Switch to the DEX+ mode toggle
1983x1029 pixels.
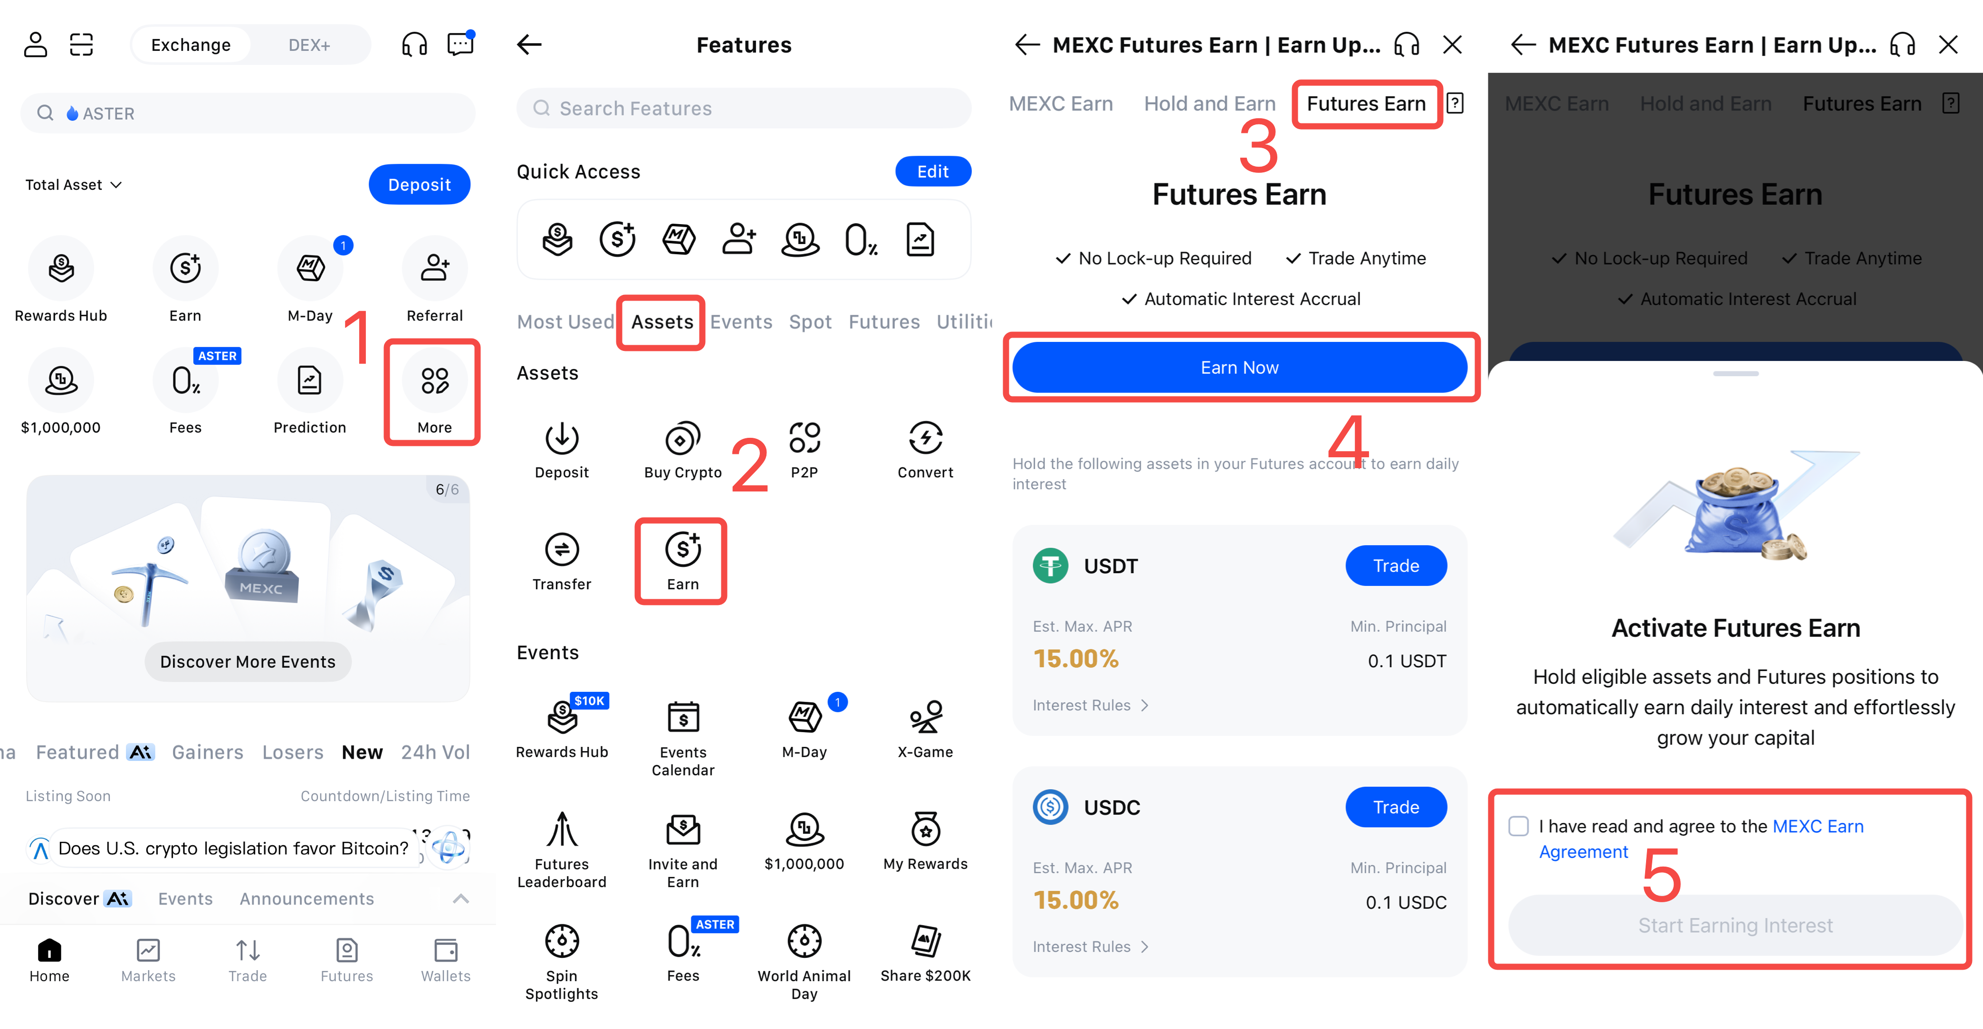tap(309, 46)
